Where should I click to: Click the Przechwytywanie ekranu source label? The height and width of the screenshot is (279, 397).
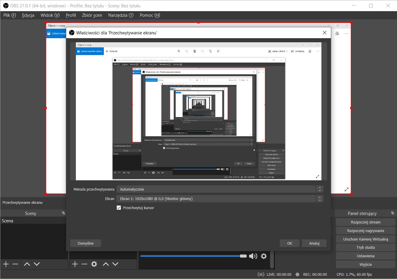click(x=23, y=202)
